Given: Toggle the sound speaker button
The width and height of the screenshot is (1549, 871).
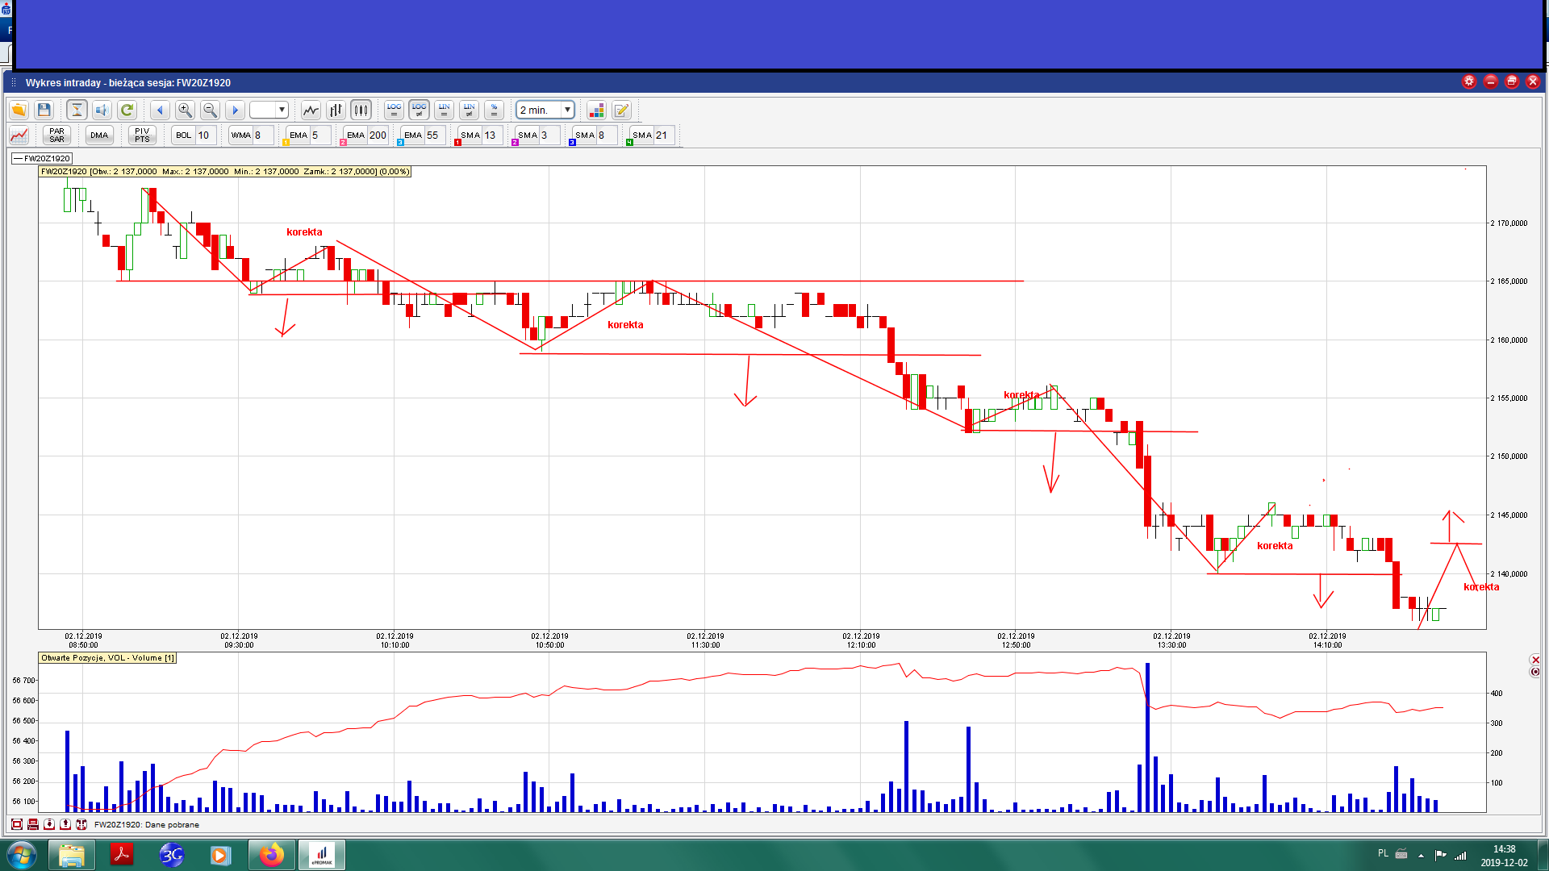Looking at the screenshot, I should pyautogui.click(x=102, y=110).
